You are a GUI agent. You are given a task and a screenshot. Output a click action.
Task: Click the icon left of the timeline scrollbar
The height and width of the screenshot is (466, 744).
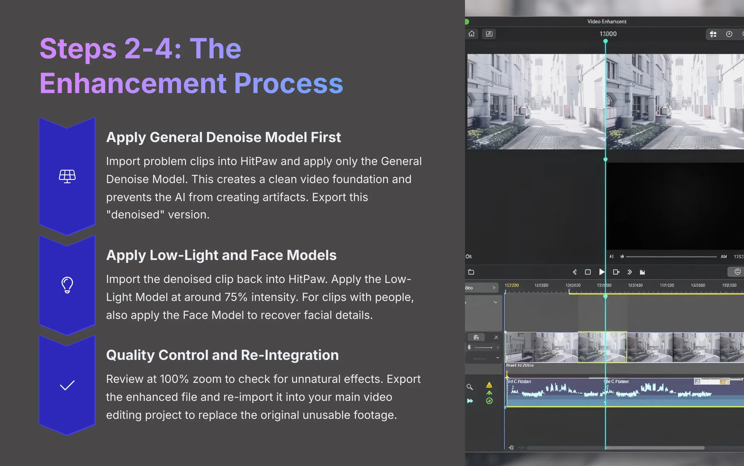511,447
